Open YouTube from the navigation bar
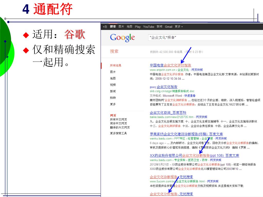 point(149,27)
